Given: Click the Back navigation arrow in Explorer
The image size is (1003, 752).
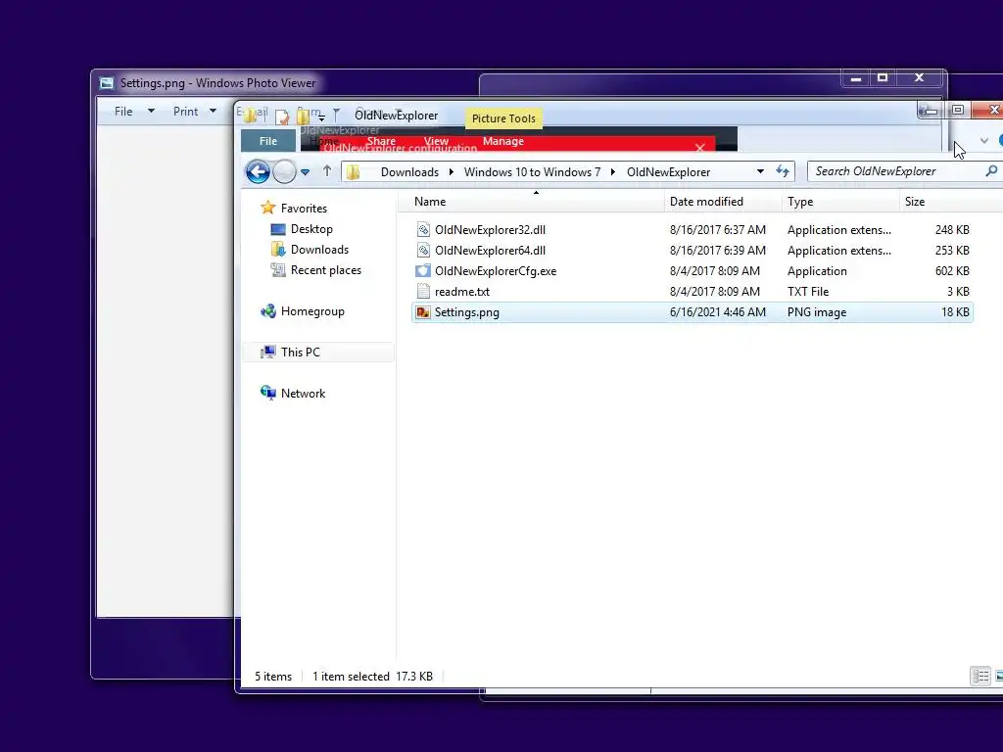Looking at the screenshot, I should pyautogui.click(x=258, y=171).
